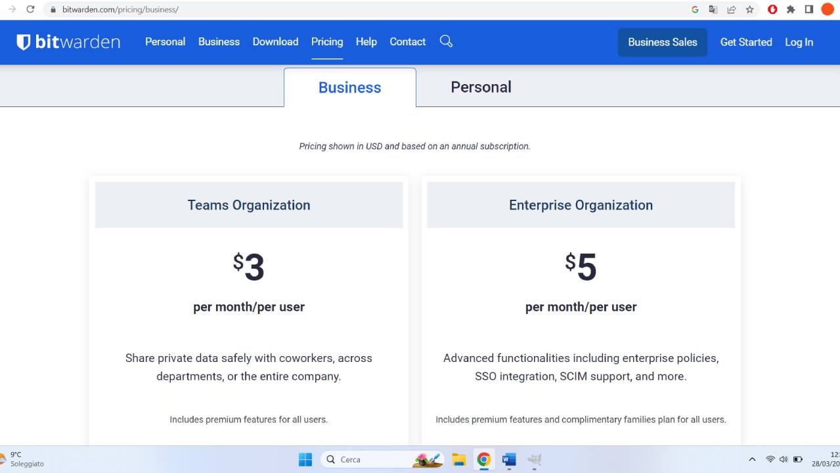The width and height of the screenshot is (840, 473).
Task: Click 'Share private data safely with coworkers' text
Action: 249,367
